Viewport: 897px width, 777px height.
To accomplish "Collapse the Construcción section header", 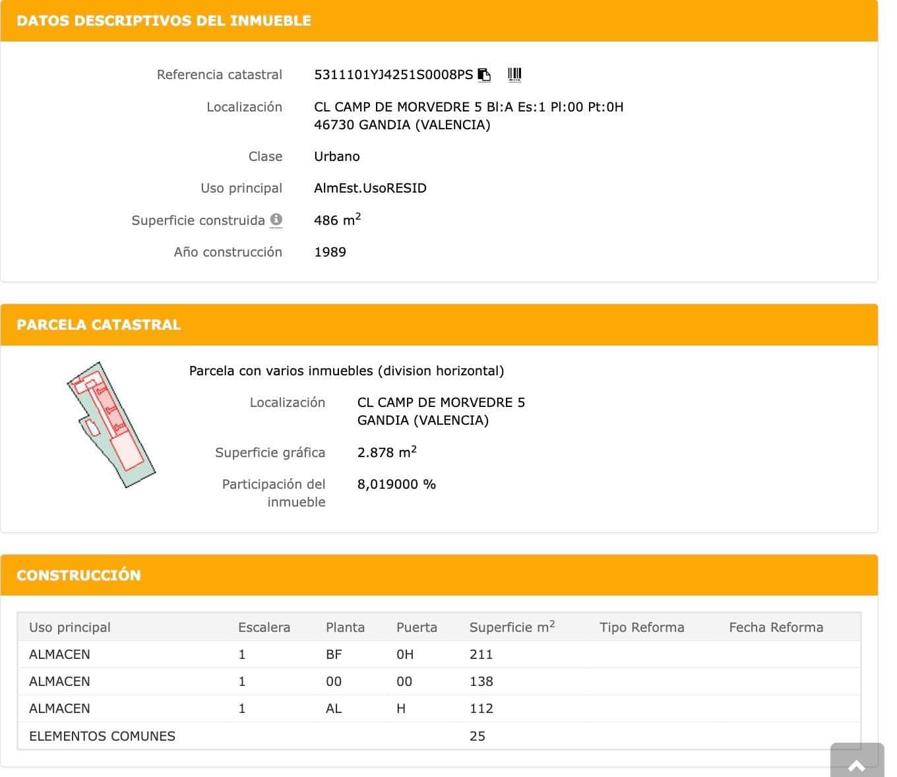I will (x=439, y=575).
